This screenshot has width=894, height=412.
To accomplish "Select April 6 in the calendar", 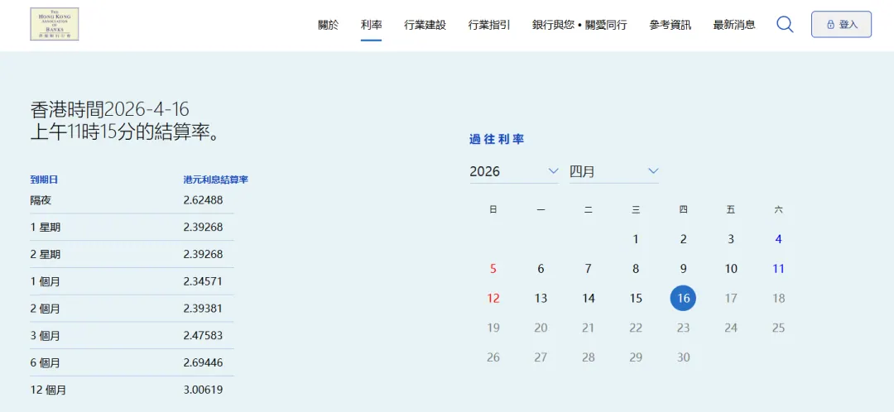I will pyautogui.click(x=541, y=269).
